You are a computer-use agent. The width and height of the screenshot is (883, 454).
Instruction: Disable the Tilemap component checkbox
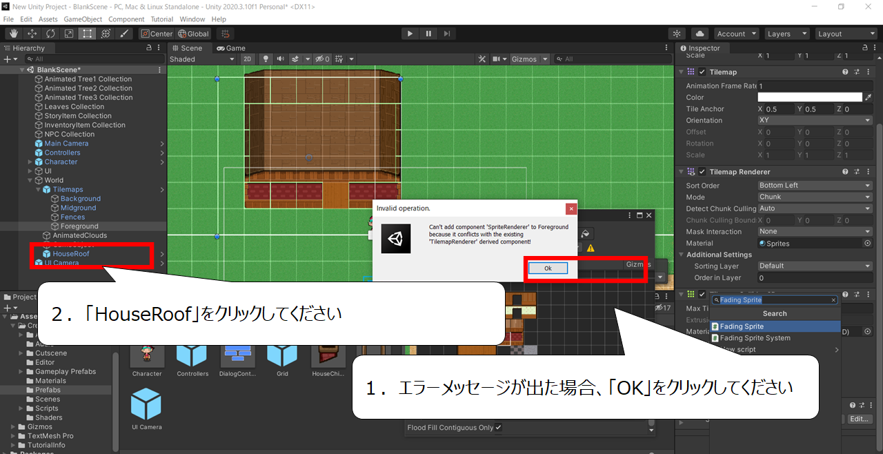pyautogui.click(x=702, y=72)
